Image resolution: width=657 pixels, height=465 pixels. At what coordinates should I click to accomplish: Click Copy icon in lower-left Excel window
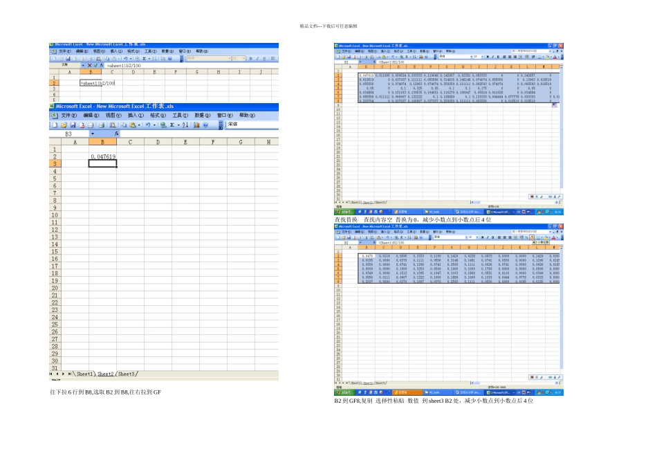(124, 125)
